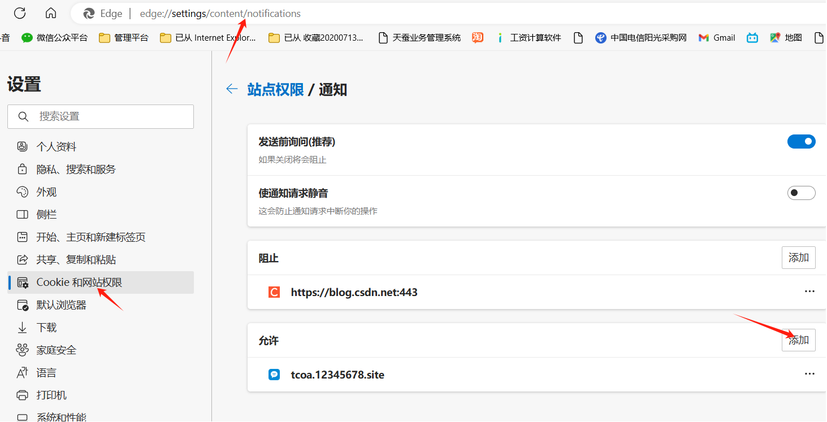Open the 微信公众平台 bookmark
This screenshot has width=827, height=422.
(x=55, y=38)
